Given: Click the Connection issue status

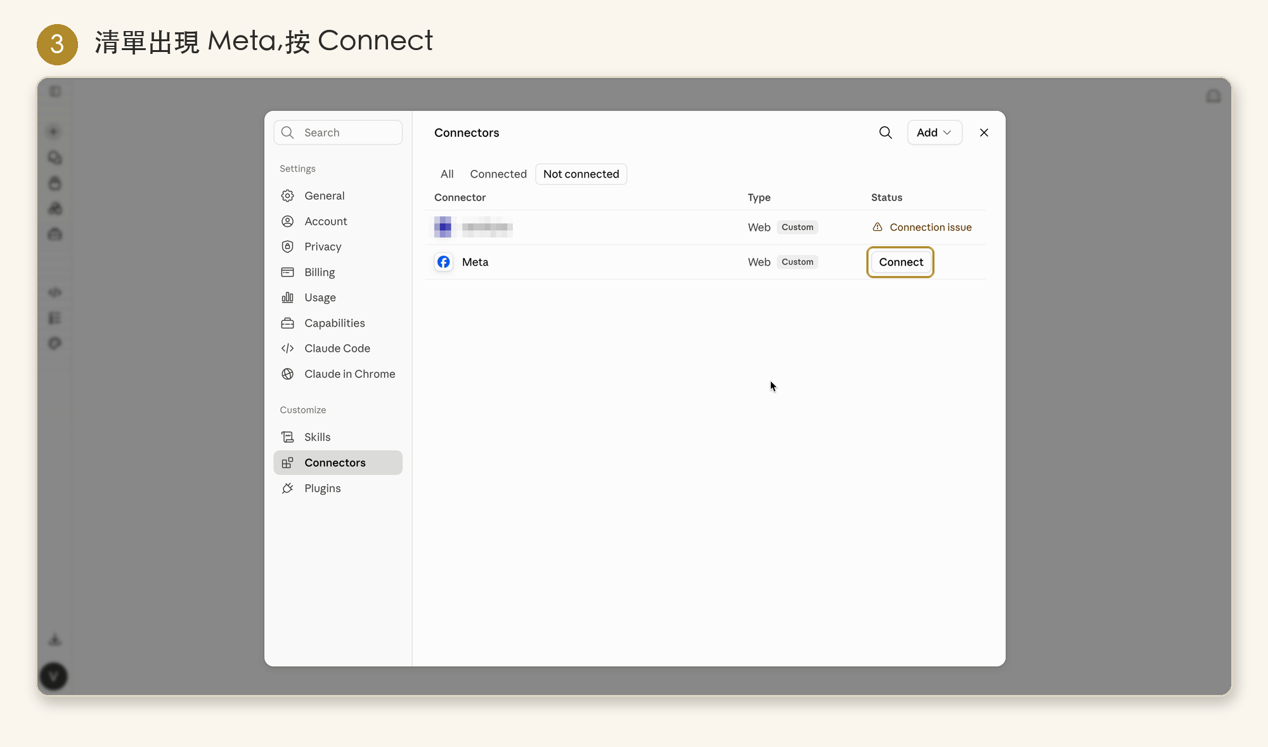Looking at the screenshot, I should coord(930,227).
